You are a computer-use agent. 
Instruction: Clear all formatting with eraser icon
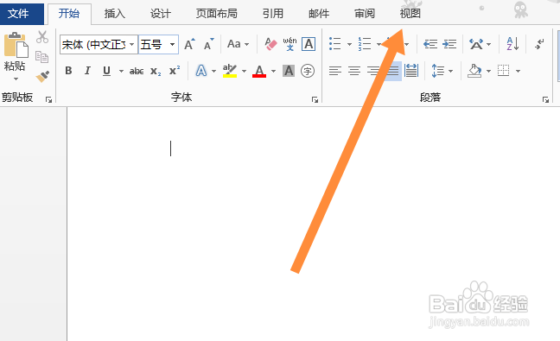[270, 44]
